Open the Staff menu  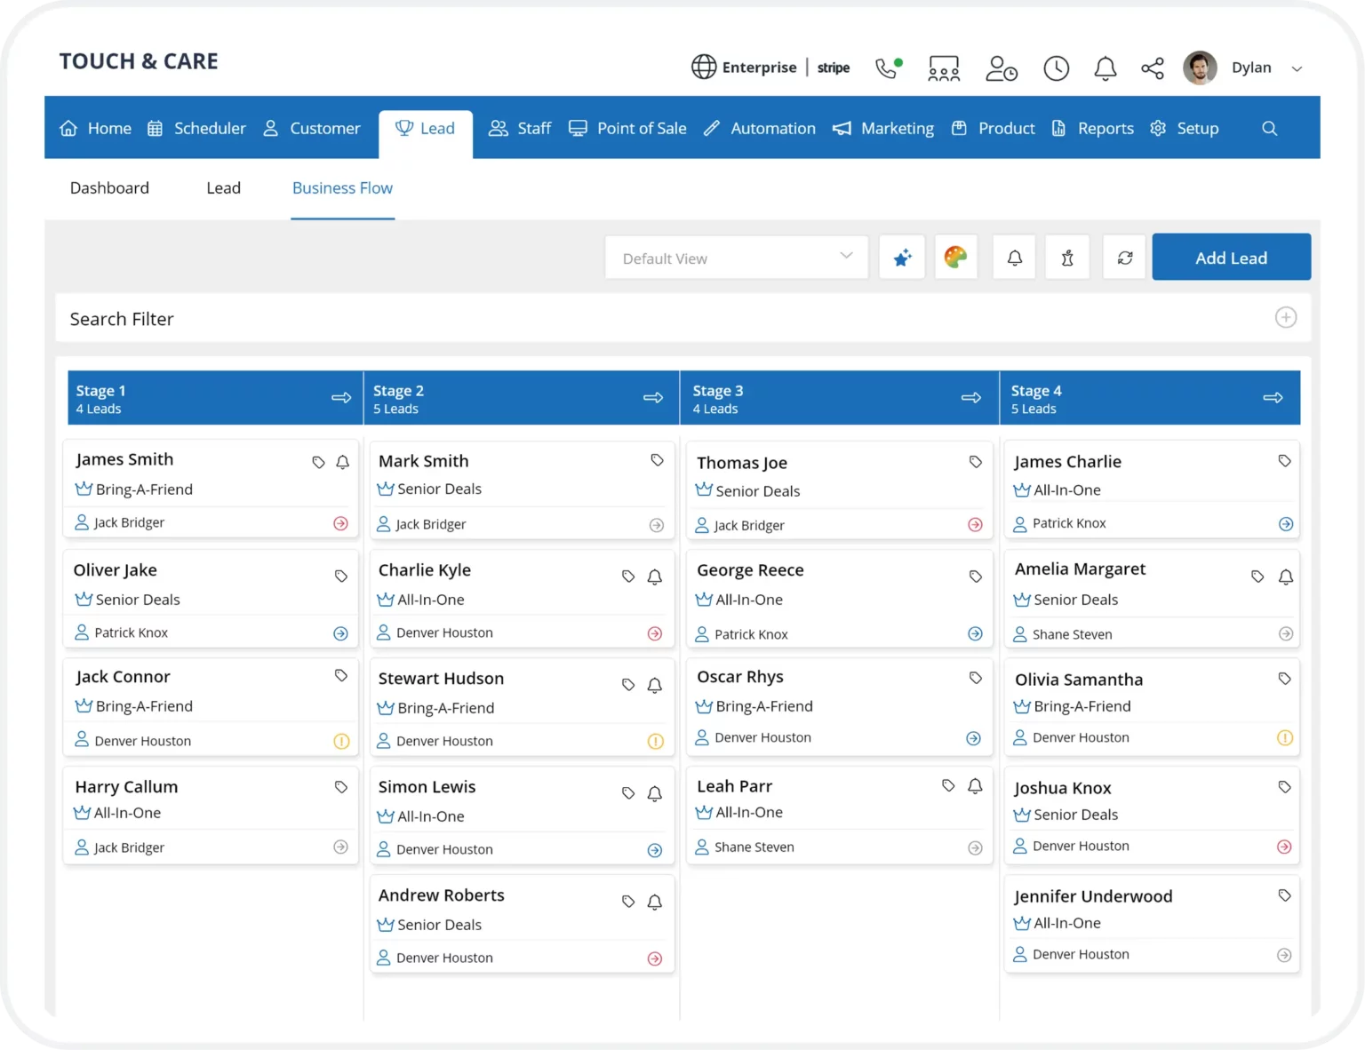(x=520, y=129)
